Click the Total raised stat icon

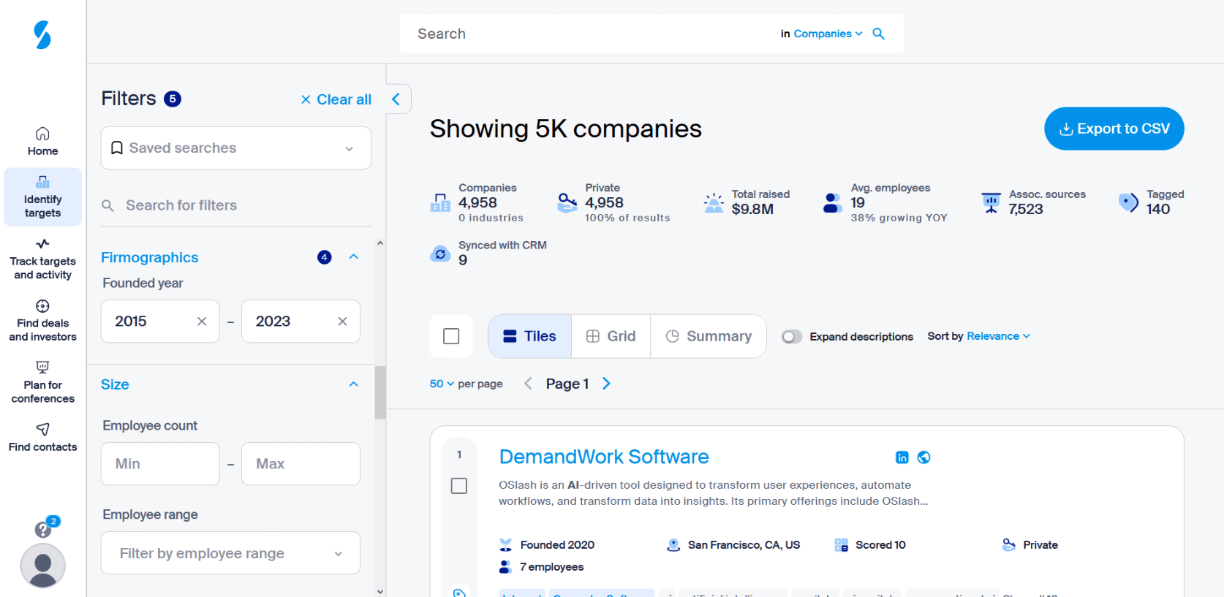(x=714, y=202)
